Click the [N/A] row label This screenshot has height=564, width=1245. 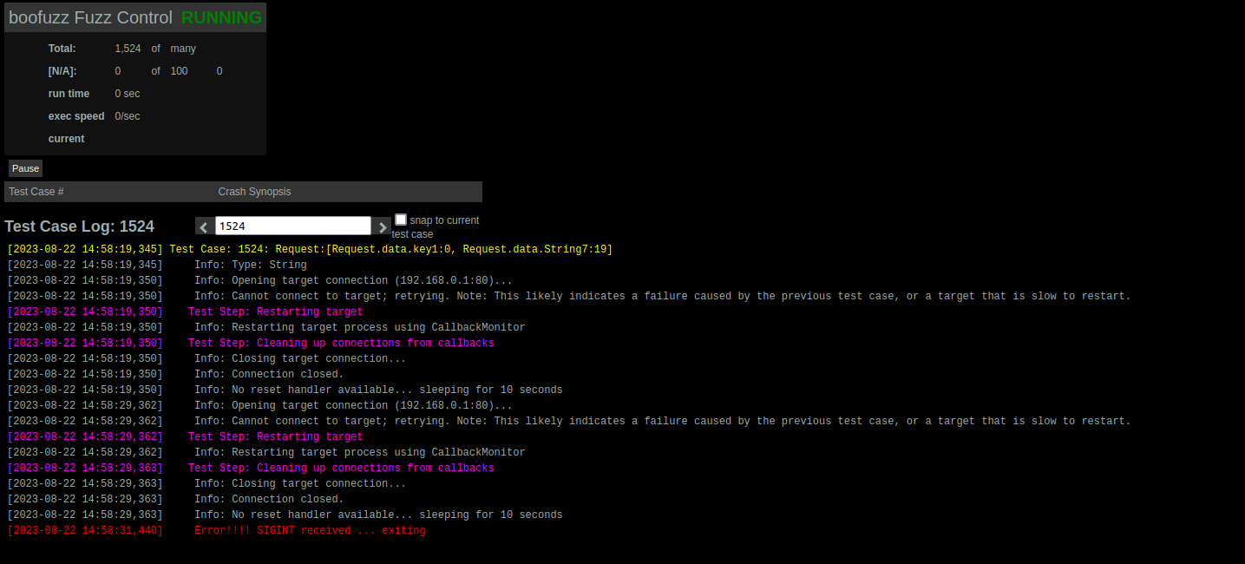tap(62, 71)
